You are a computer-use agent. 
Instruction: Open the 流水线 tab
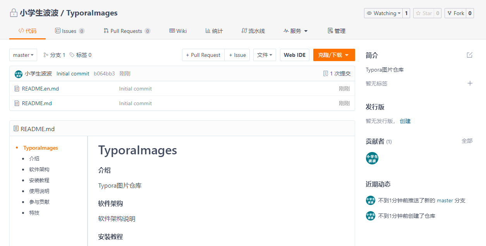253,31
